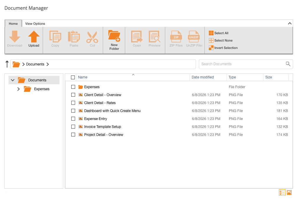This screenshot has height=199, width=296.
Task: Click the 174 KB size value
Action: click(282, 134)
